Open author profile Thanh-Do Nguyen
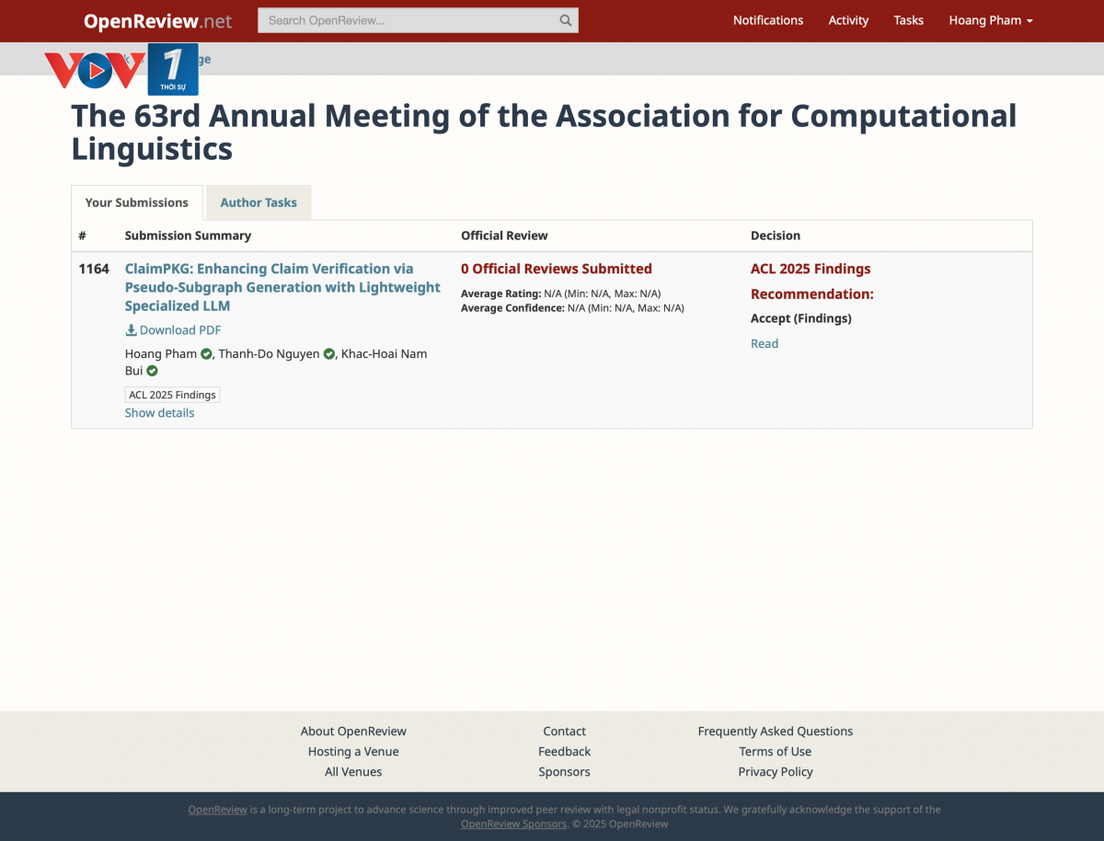Viewport: 1104px width, 841px height. tap(269, 354)
